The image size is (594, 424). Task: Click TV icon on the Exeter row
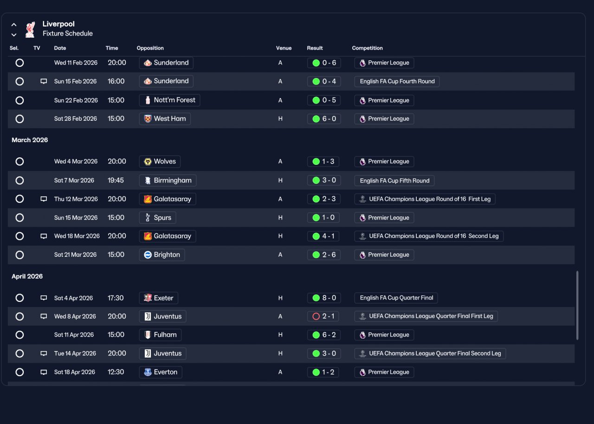click(x=44, y=298)
